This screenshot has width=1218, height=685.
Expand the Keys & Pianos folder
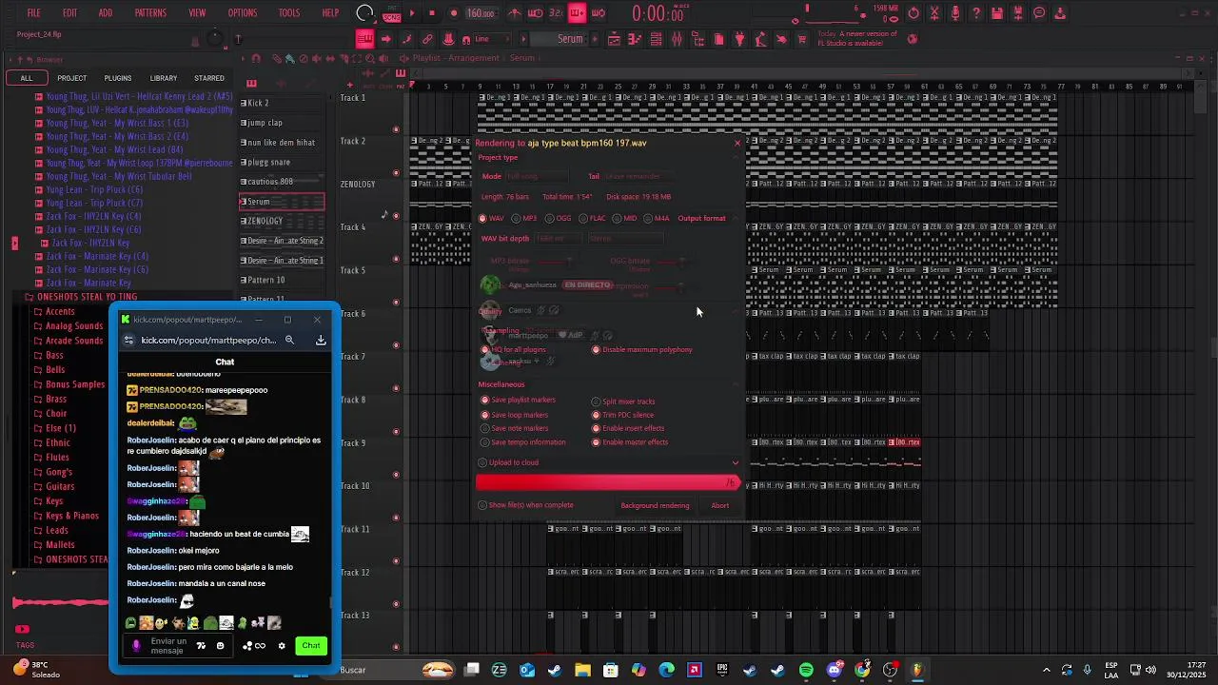(x=72, y=516)
